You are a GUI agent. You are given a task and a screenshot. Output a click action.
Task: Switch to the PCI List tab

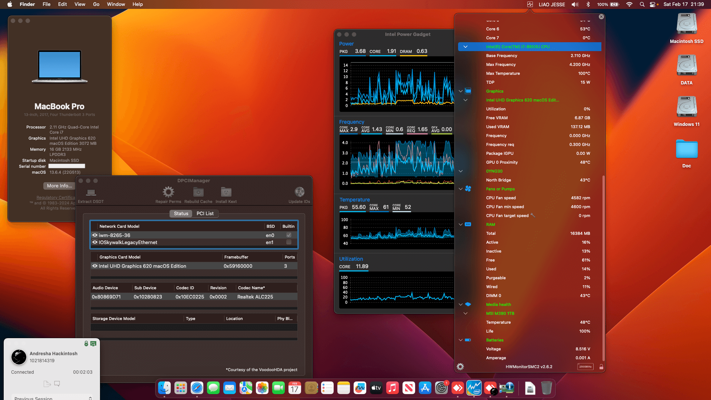pyautogui.click(x=205, y=213)
